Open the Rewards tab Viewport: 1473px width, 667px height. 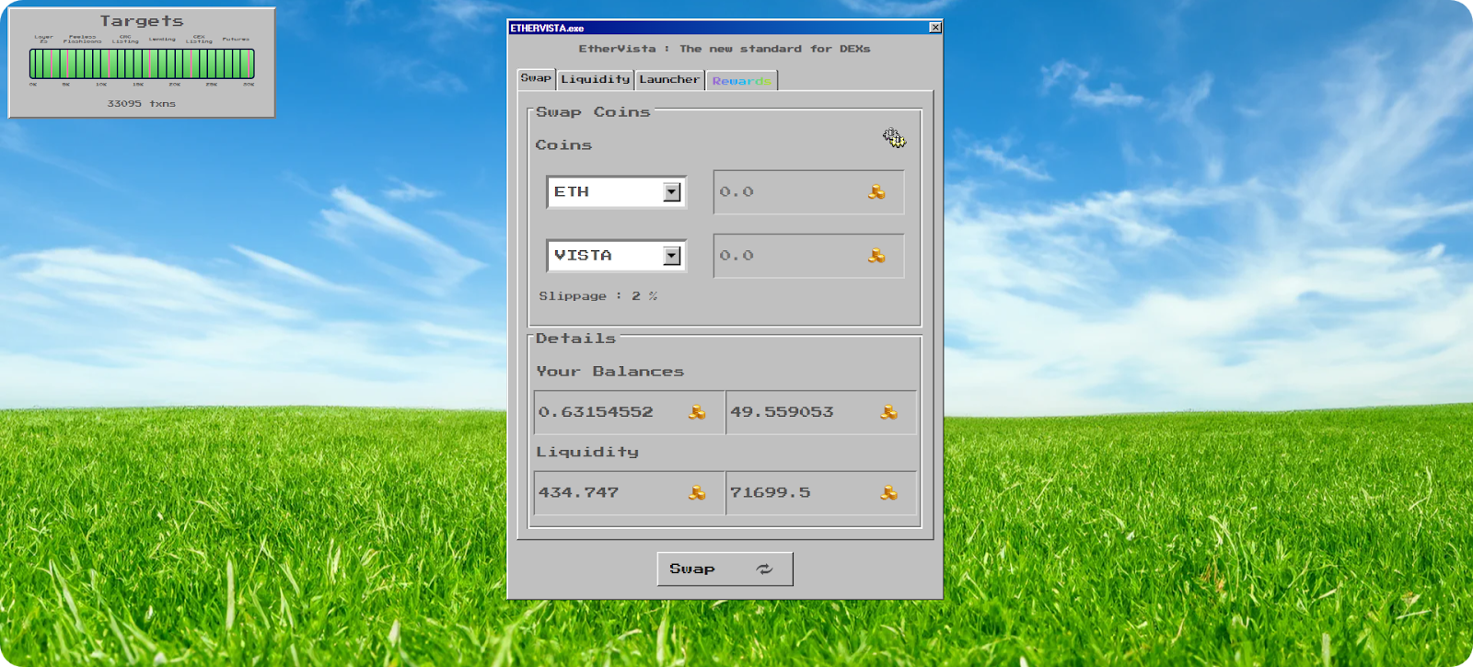[x=742, y=81]
